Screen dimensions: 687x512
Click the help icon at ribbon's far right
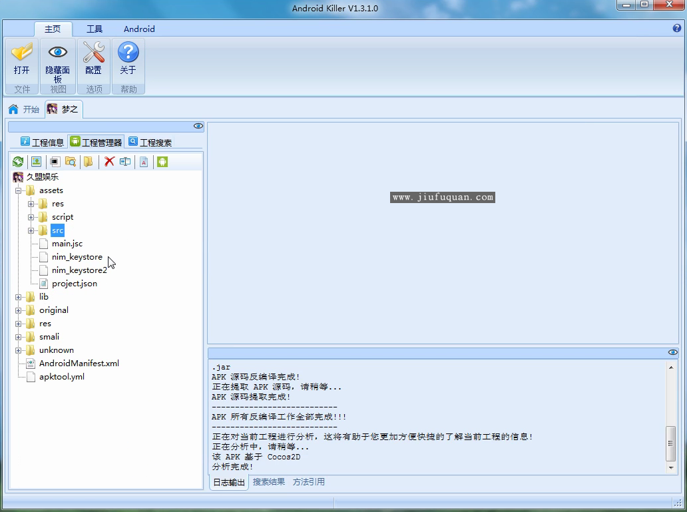pyautogui.click(x=677, y=28)
